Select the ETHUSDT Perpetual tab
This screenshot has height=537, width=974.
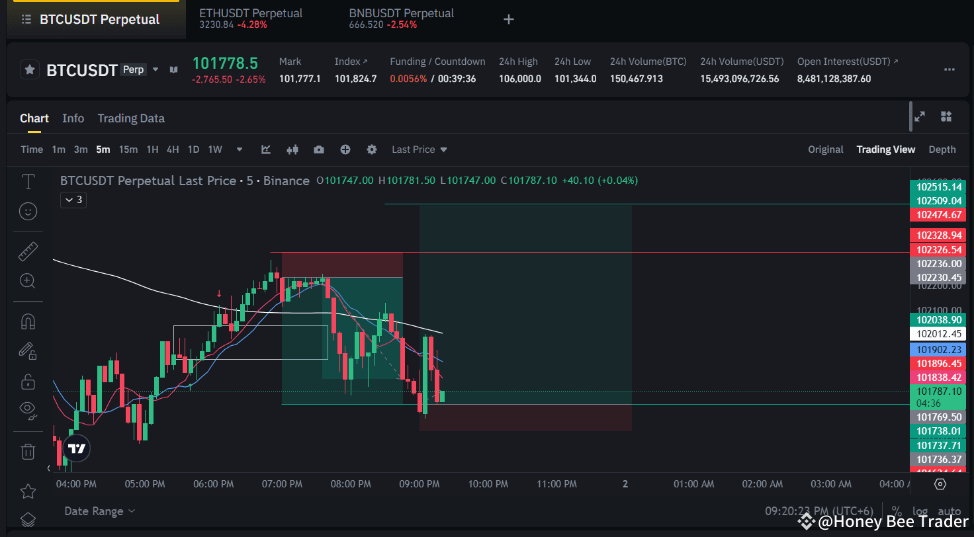click(251, 19)
